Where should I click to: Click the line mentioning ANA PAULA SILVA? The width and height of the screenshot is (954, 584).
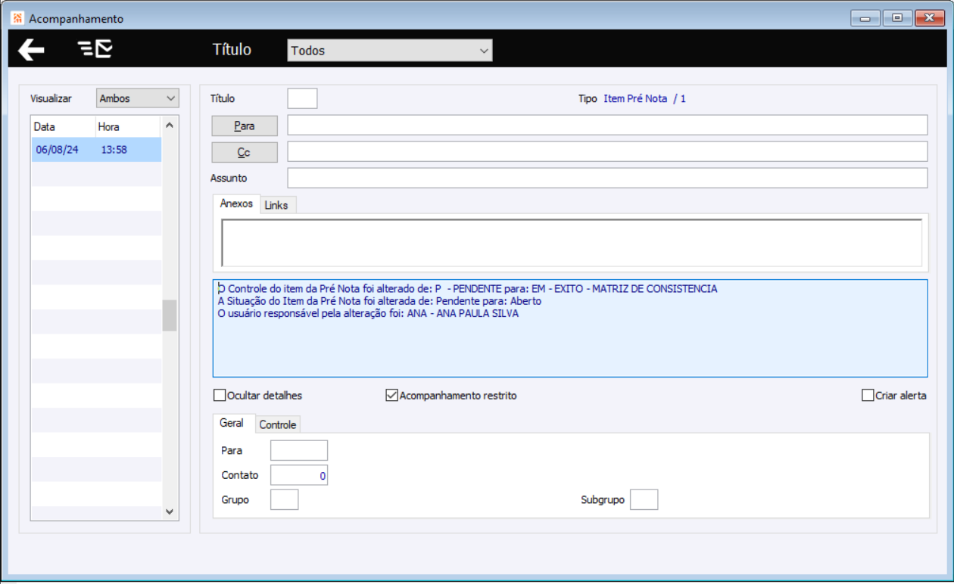[x=368, y=313]
